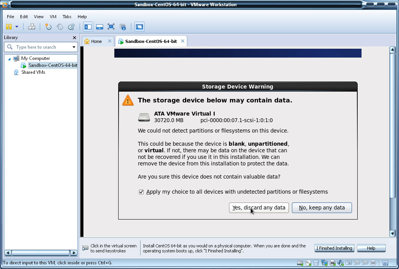This screenshot has height=269, width=399.
Task: Click the ATA VMware Virtual disk icon
Action: [144, 117]
